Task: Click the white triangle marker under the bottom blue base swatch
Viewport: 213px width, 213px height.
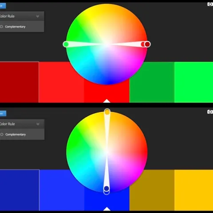Action: click(106, 209)
